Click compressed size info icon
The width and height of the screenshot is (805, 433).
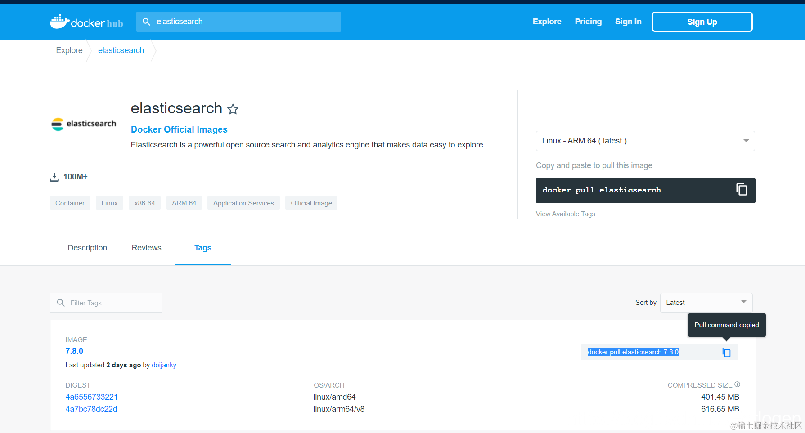737,384
